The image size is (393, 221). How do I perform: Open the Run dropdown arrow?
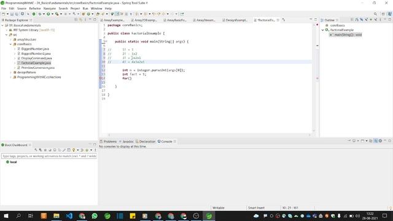pos(52,14)
